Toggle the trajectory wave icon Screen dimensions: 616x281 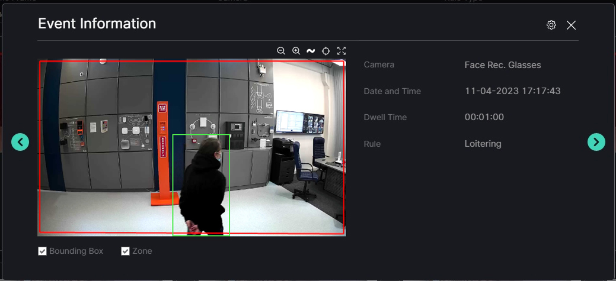point(311,51)
